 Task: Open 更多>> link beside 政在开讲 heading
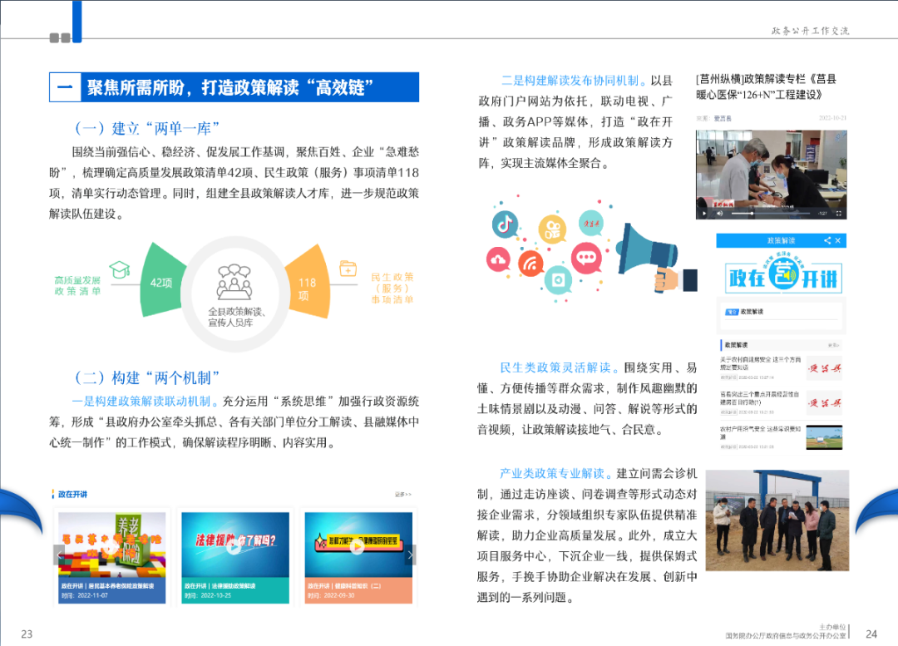(403, 495)
